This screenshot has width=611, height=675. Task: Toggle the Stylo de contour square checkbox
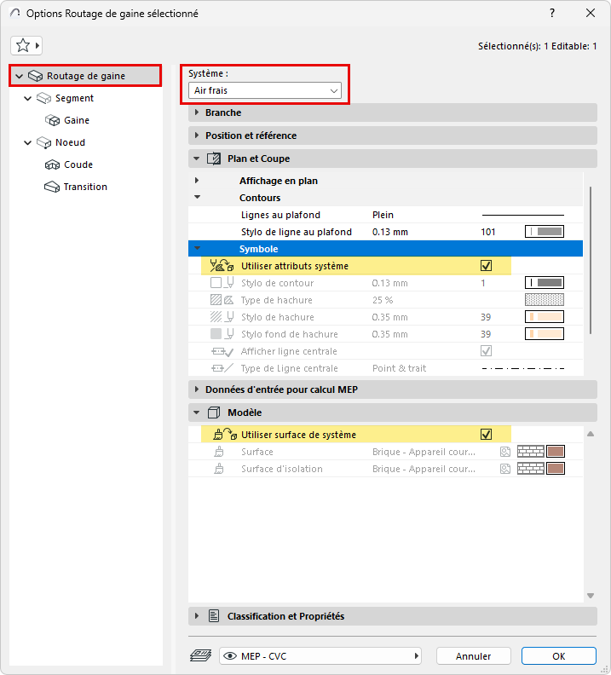(x=216, y=283)
